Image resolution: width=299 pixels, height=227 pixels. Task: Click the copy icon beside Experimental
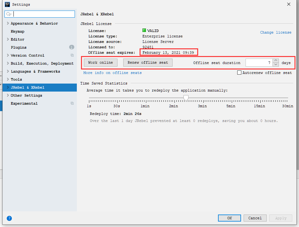point(72,103)
